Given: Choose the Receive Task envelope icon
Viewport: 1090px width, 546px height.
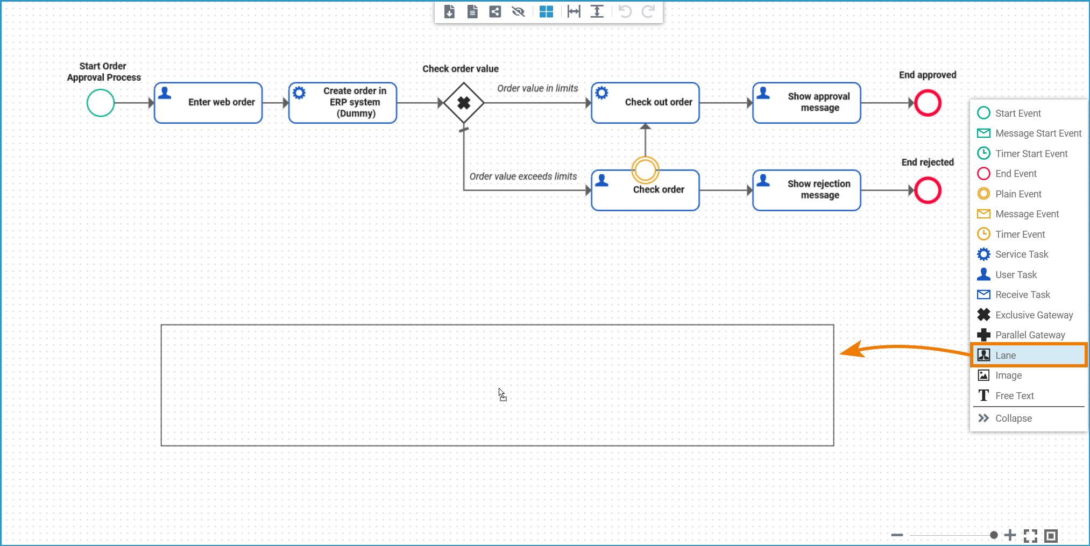Looking at the screenshot, I should point(983,294).
